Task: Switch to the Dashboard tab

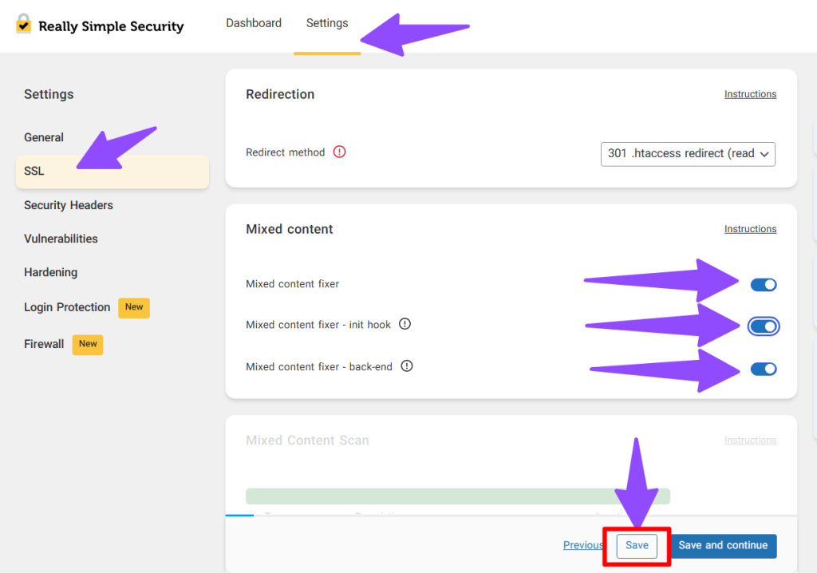Action: point(254,23)
